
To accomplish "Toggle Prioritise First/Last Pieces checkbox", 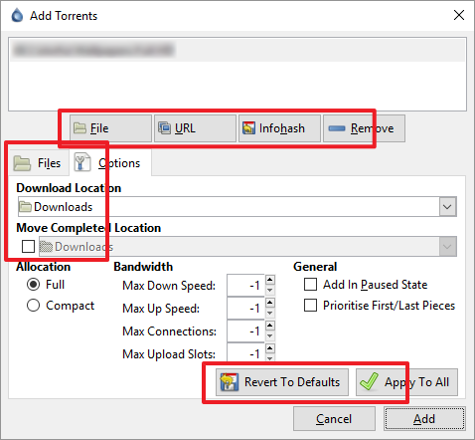I will pyautogui.click(x=310, y=306).
